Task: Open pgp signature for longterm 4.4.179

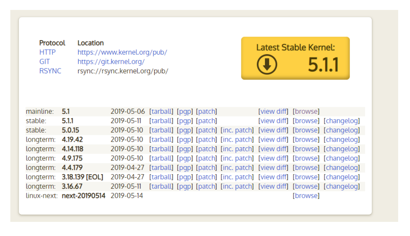Action: [185, 168]
